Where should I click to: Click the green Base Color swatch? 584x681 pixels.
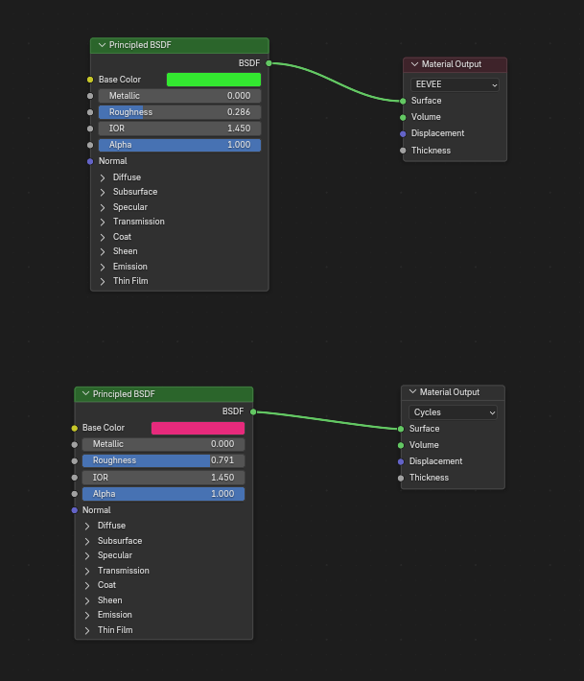pos(214,80)
